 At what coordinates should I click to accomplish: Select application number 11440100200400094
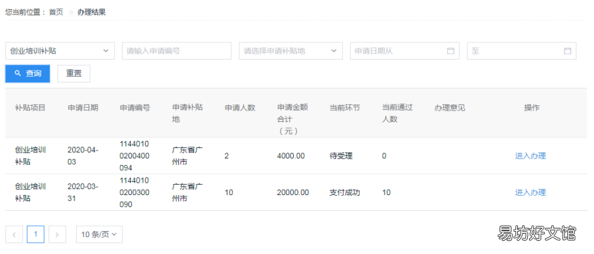[134, 156]
